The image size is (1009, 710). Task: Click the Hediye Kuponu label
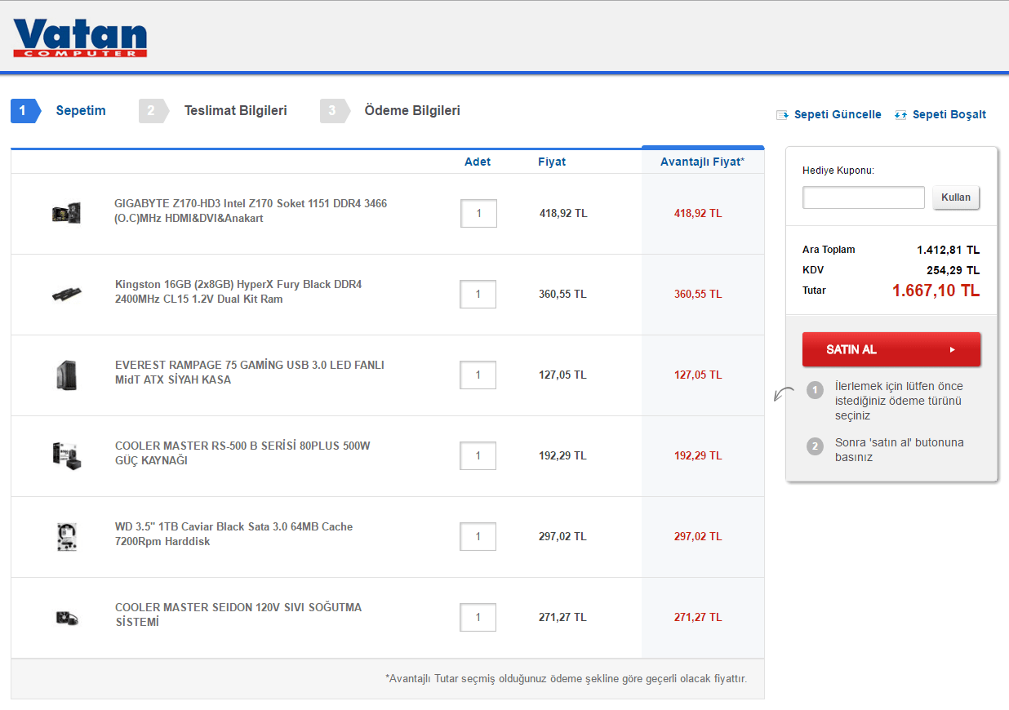click(838, 171)
